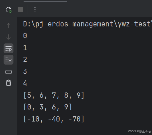152x135 pixels.
Task: Click output line showing 3
Action: [x=25, y=71]
